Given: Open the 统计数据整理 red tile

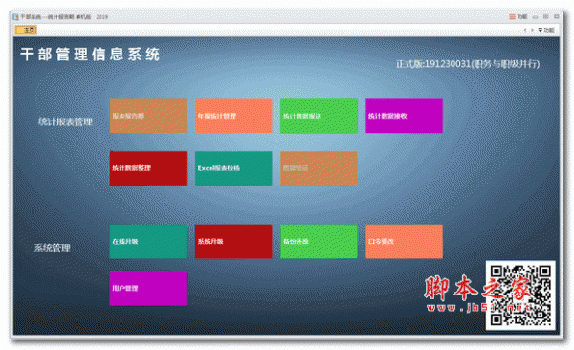Looking at the screenshot, I should [148, 168].
